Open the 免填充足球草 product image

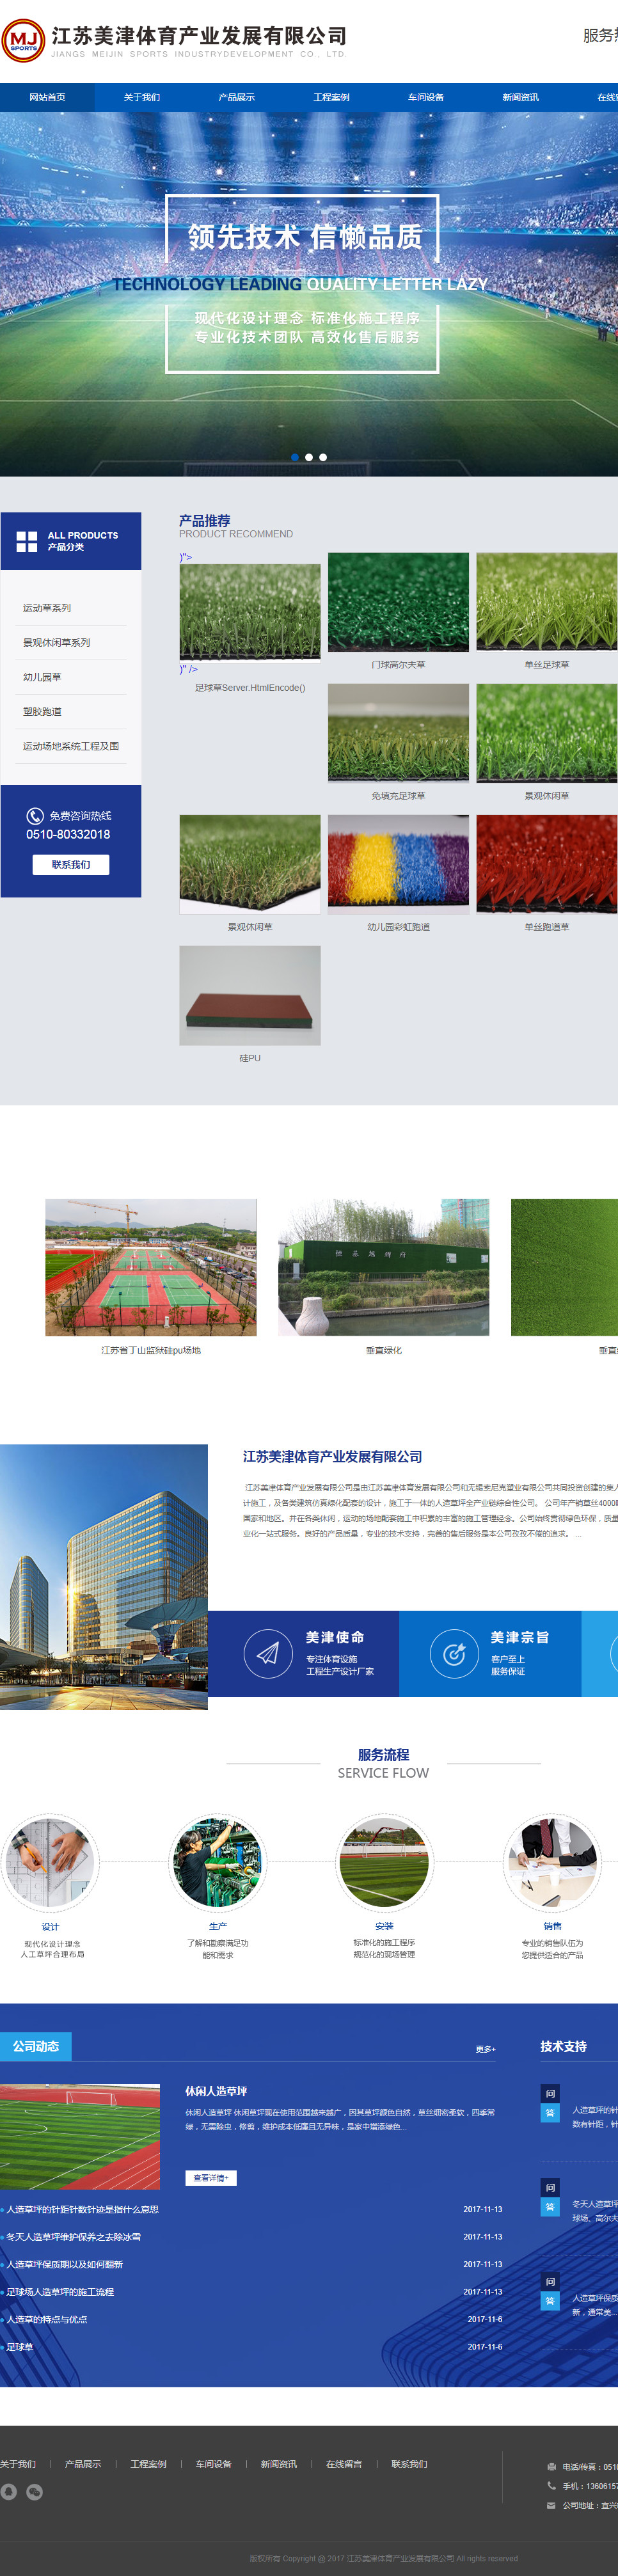(398, 733)
